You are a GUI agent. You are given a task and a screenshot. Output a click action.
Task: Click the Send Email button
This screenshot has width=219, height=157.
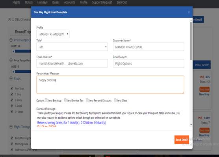click(x=182, y=140)
